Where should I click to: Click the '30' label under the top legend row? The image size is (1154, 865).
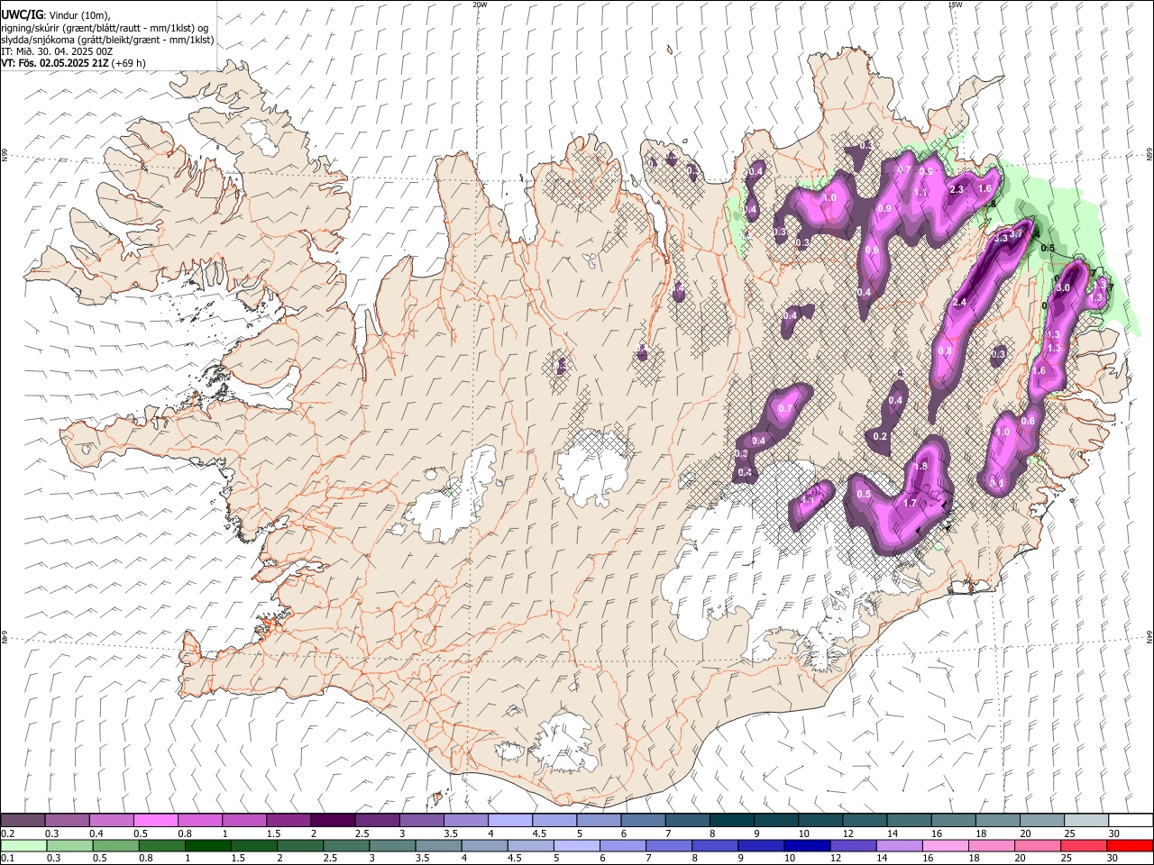pos(1114,833)
